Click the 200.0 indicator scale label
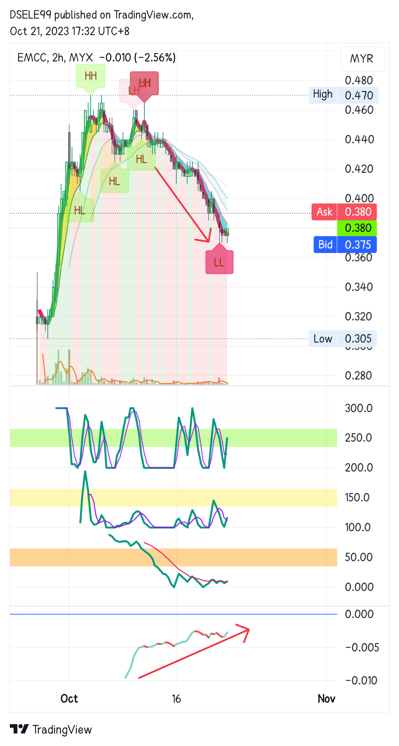The image size is (399, 746). pos(359,468)
